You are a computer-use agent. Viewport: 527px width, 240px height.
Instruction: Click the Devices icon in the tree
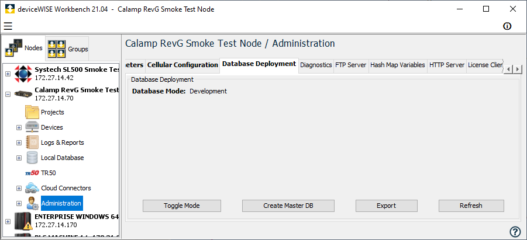[32, 127]
